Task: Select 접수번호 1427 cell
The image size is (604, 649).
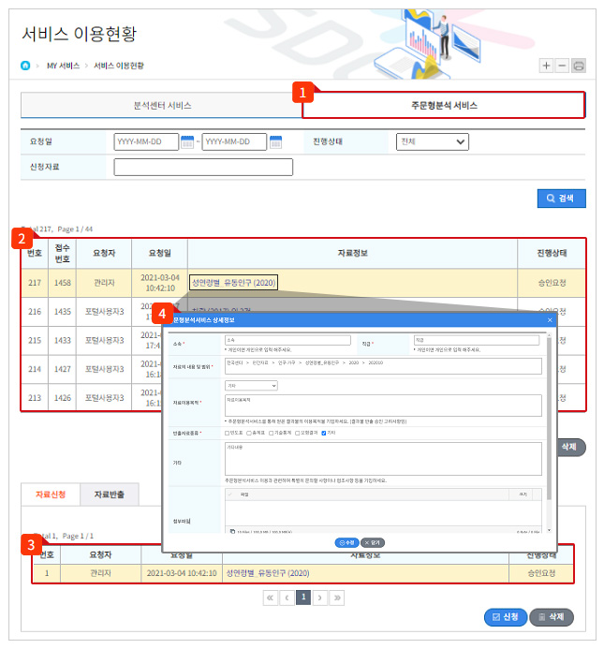Action: coord(63,369)
